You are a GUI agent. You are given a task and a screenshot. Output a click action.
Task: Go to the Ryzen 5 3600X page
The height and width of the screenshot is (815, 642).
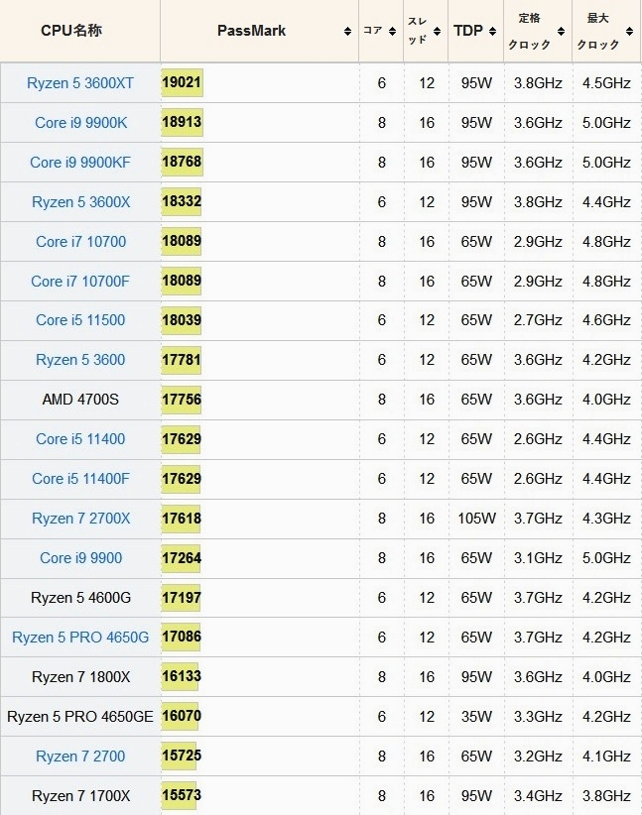pyautogui.click(x=80, y=202)
